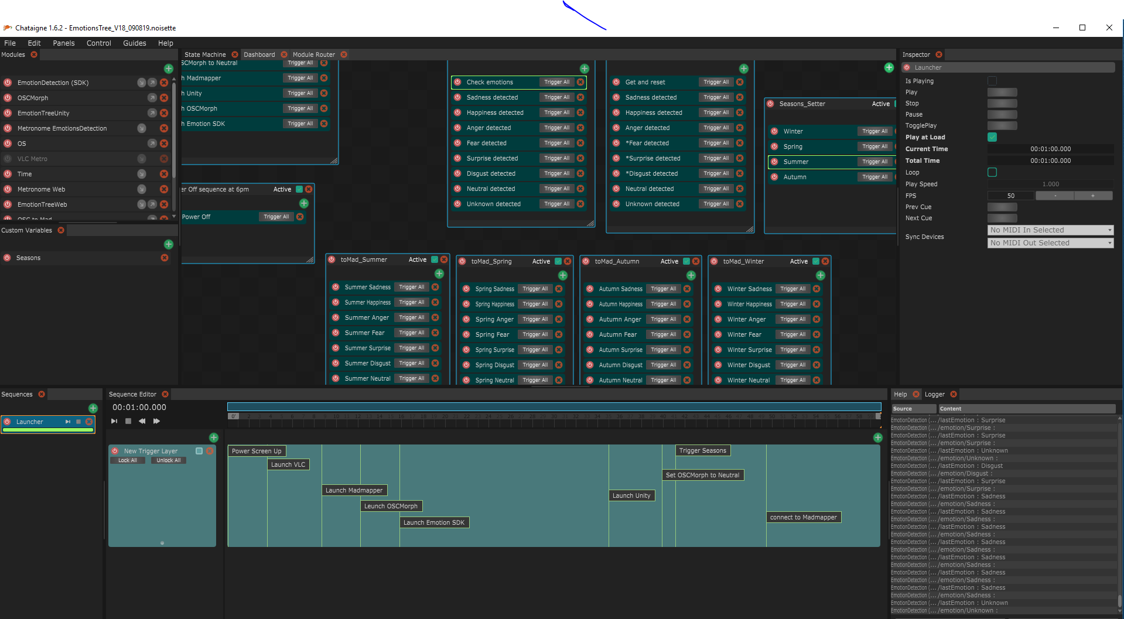Toggle Active checkbox on toMad_Spring state
This screenshot has height=619, width=1124.
(558, 261)
